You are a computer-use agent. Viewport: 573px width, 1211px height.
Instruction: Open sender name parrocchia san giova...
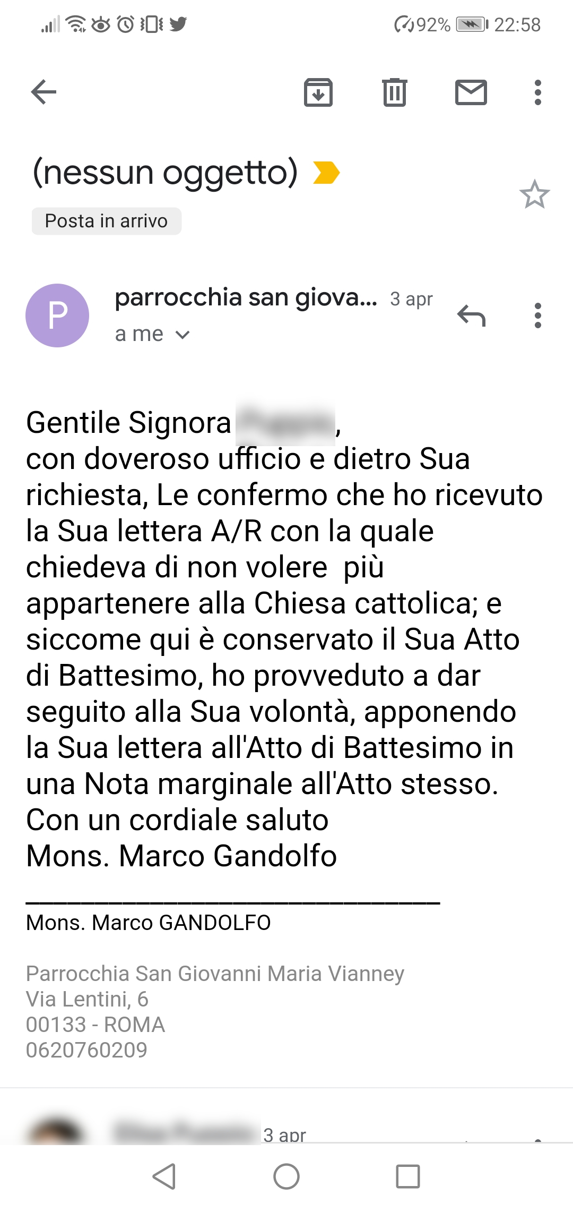click(x=246, y=297)
